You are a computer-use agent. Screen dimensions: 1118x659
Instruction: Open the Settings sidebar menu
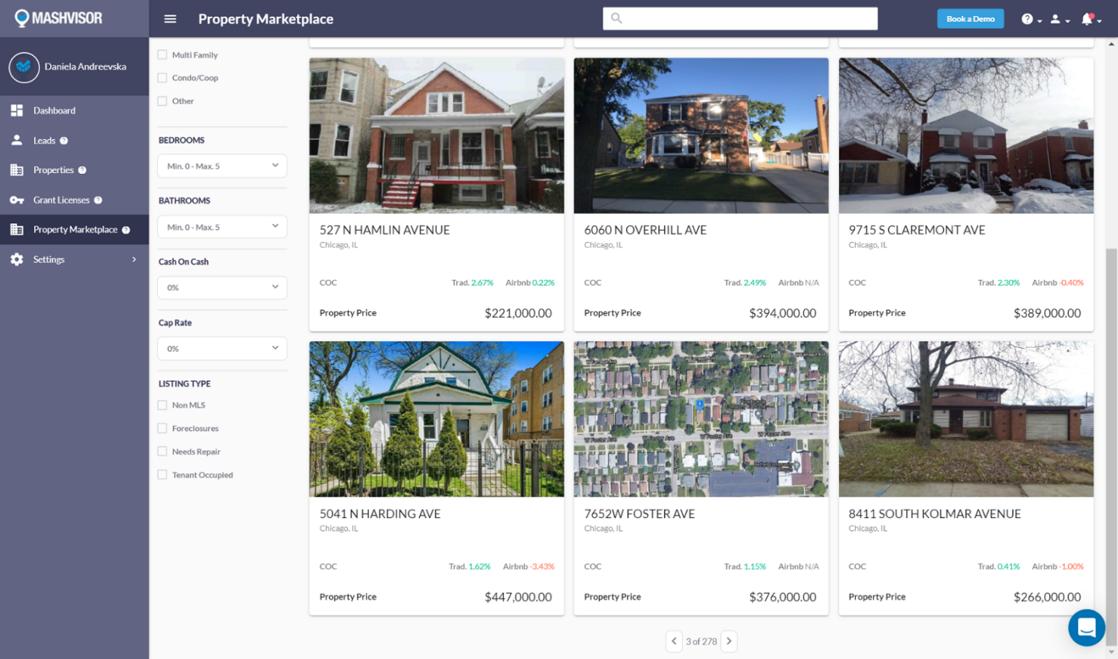(17, 259)
